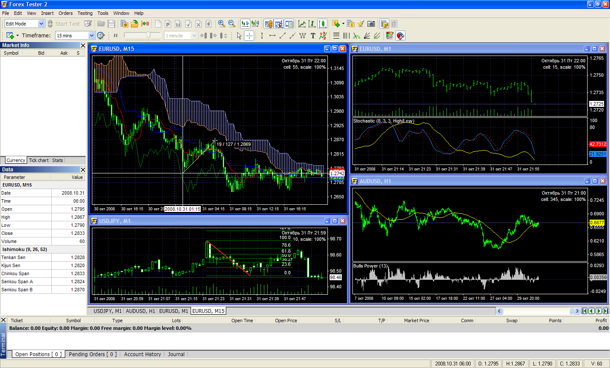Switch to the AUDUSD, H1 chart tab
This screenshot has height=368, width=610.
pyautogui.click(x=140, y=311)
